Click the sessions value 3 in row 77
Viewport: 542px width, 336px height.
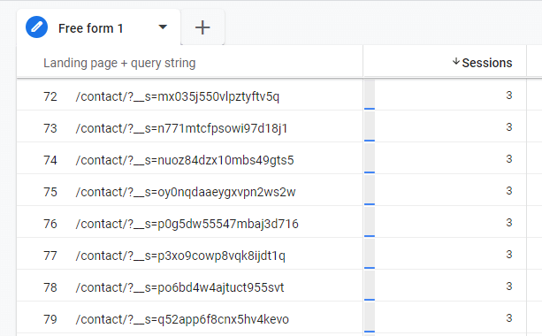[508, 255]
